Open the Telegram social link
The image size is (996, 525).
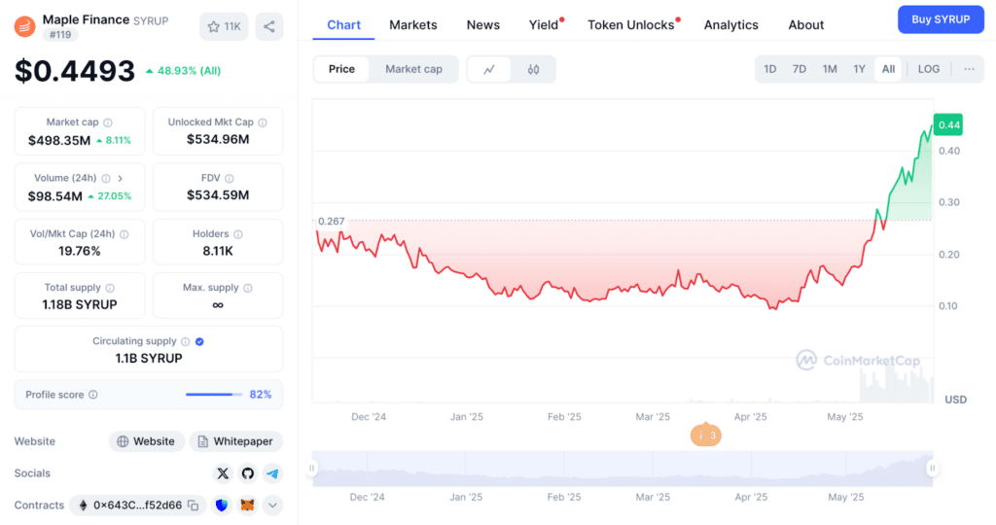point(272,473)
